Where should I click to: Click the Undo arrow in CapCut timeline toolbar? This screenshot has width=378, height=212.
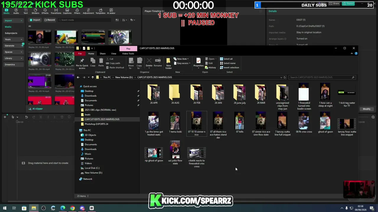26,117
